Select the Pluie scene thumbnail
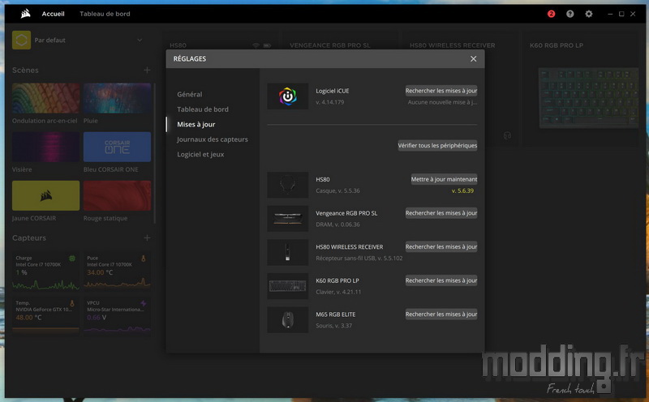Image resolution: width=649 pixels, height=402 pixels. click(x=117, y=98)
